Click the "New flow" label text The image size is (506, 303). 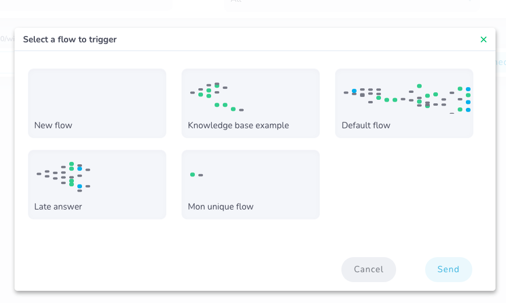54,125
